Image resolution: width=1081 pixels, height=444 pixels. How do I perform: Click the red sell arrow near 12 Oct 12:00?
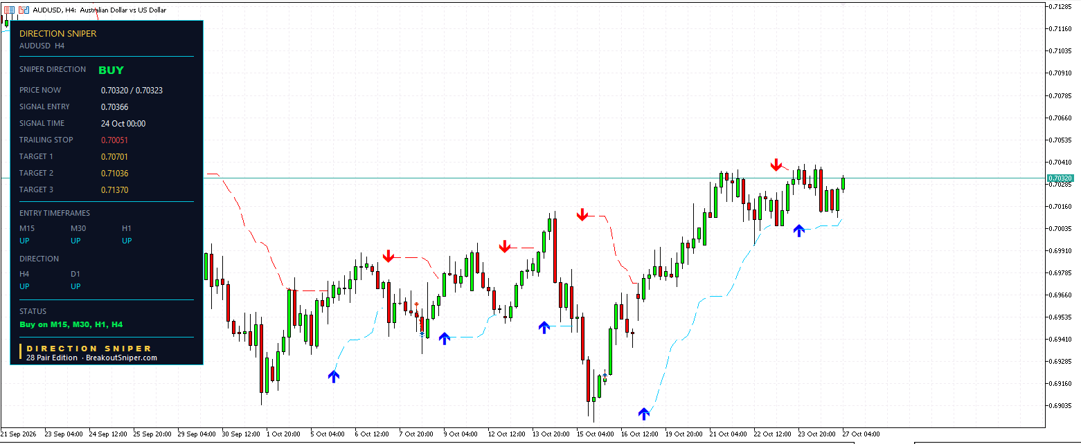pyautogui.click(x=505, y=246)
